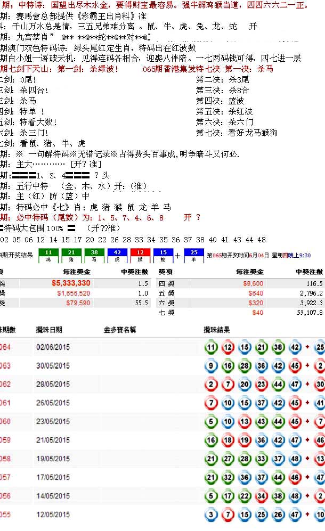Click the red 065期香港集发特七决 heading
The height and width of the screenshot is (531, 325).
coord(208,69)
